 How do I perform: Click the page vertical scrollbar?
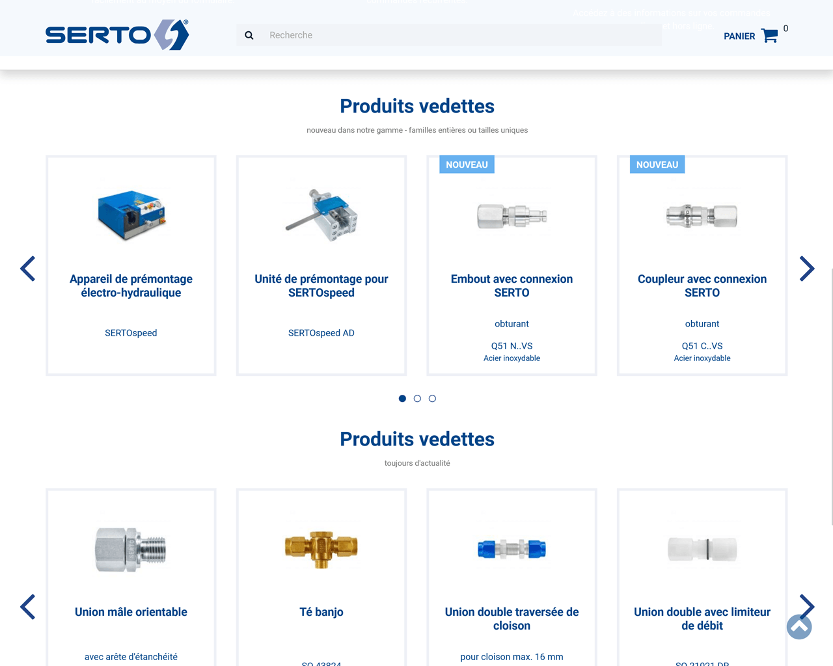pyautogui.click(x=831, y=395)
